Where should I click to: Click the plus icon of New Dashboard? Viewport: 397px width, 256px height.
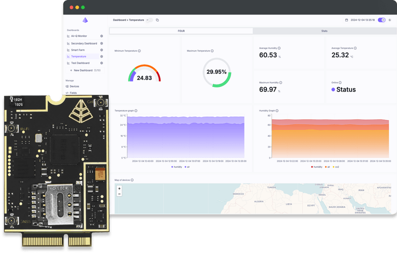coord(71,70)
